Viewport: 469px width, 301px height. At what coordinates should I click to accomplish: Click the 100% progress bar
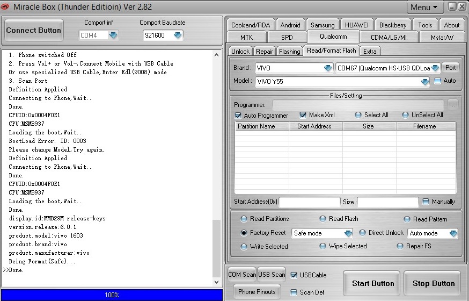tap(112, 295)
